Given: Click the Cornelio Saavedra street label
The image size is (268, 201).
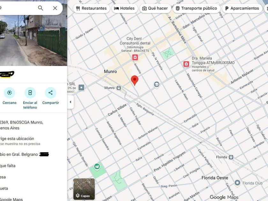Looking at the screenshot, I should click(102, 139).
